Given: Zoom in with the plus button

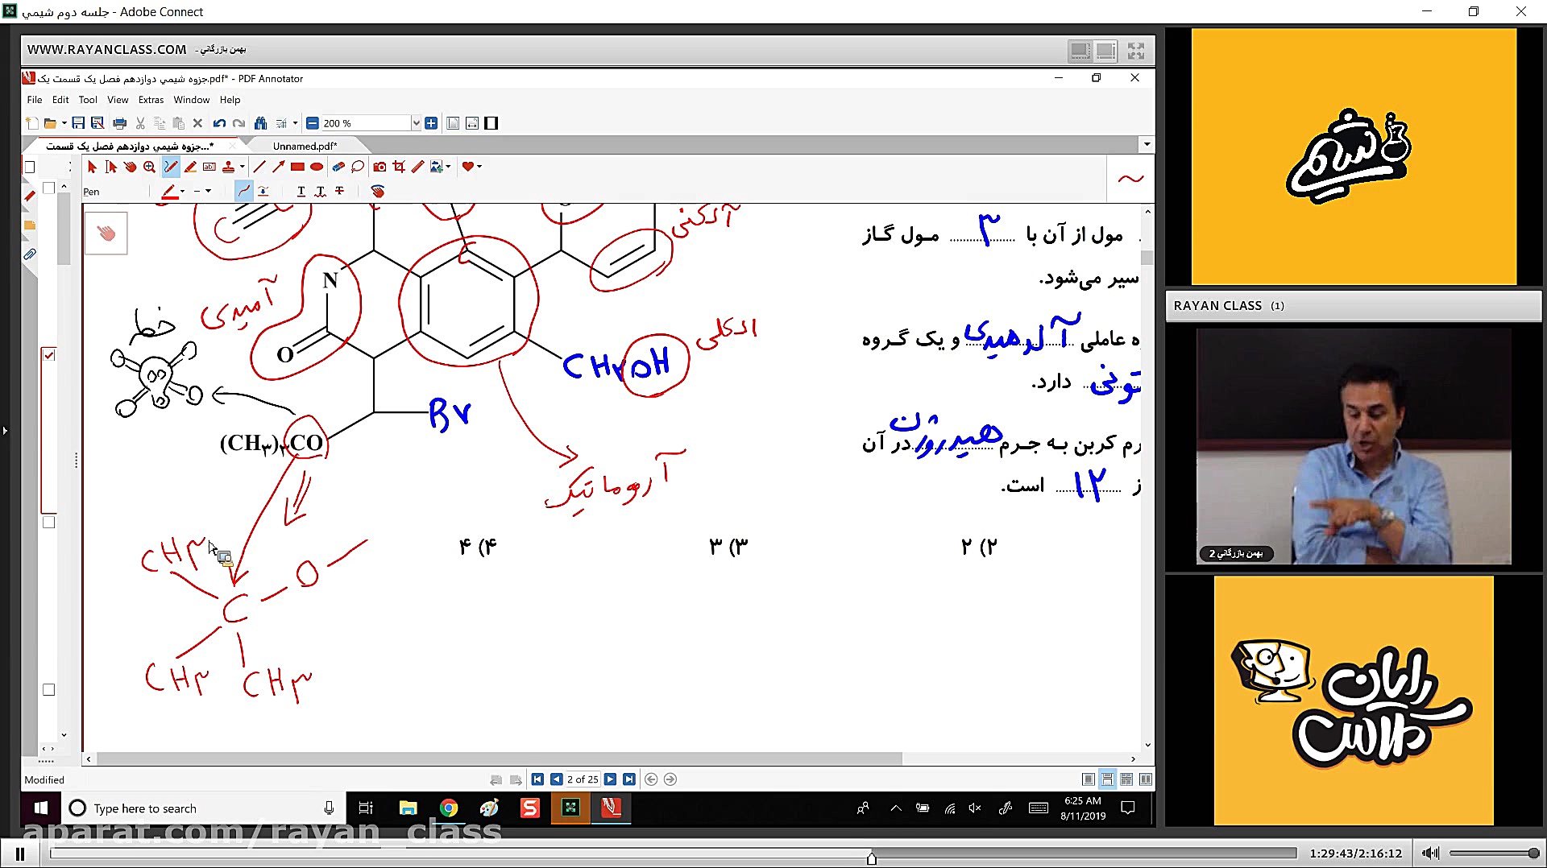Looking at the screenshot, I should pyautogui.click(x=431, y=123).
